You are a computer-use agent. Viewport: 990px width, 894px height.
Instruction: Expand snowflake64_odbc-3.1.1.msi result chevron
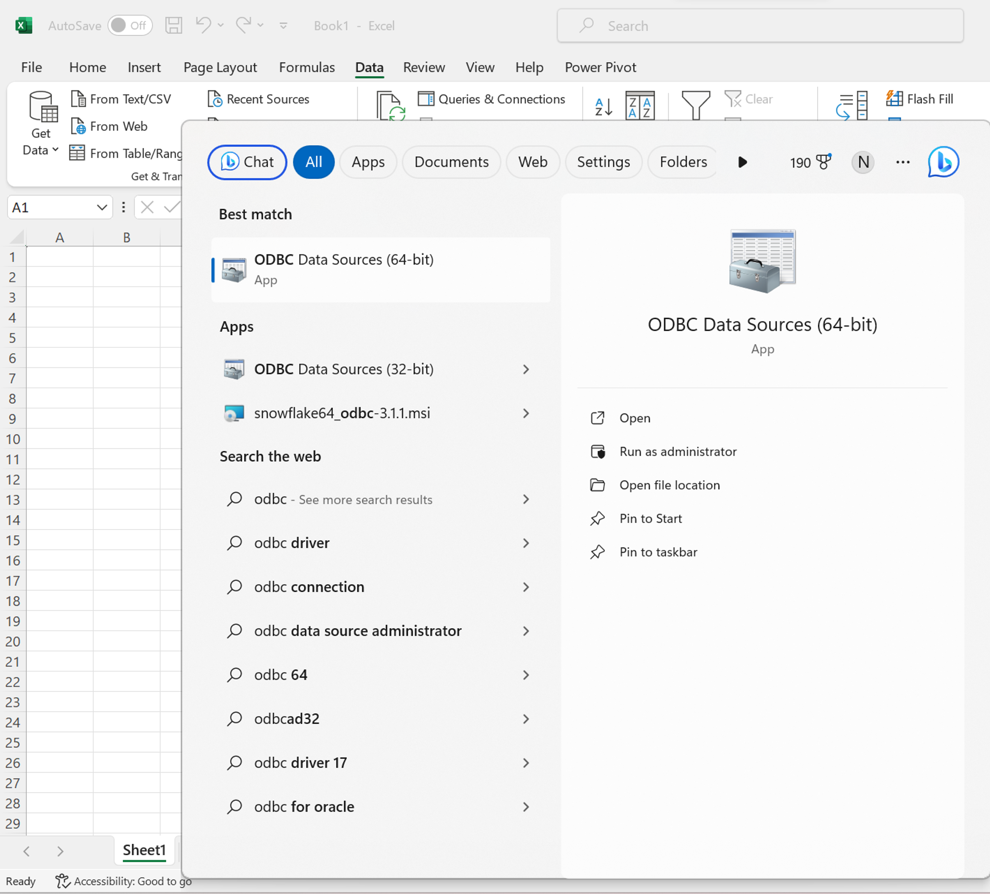pos(526,414)
